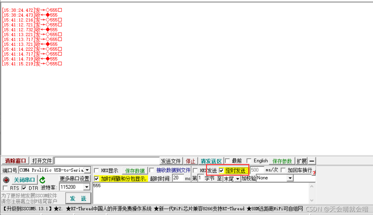Click the 打开文件 button
Screen dimensions: 373x215
[x=42, y=161]
